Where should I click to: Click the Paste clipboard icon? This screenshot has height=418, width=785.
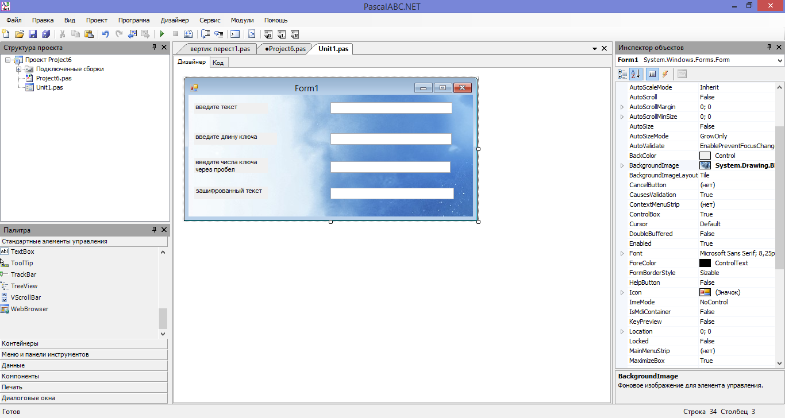[x=89, y=34]
